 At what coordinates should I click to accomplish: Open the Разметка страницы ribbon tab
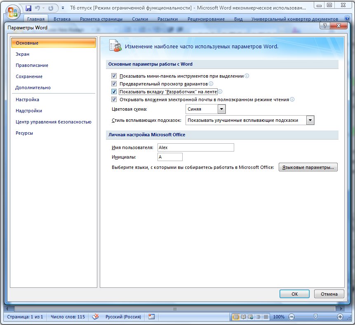[101, 19]
